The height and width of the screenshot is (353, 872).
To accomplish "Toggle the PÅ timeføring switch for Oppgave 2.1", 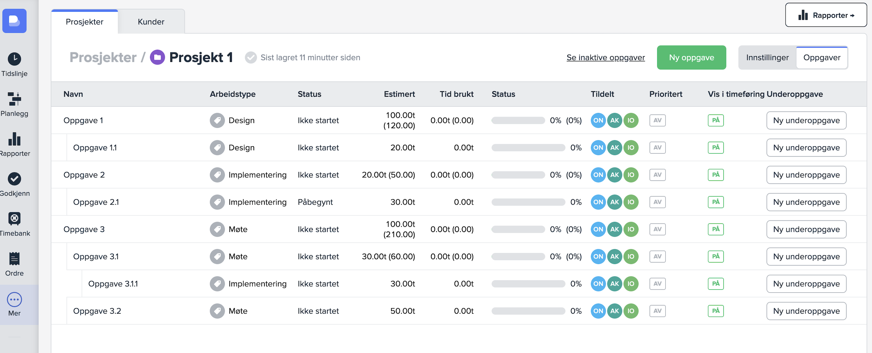I will 715,202.
